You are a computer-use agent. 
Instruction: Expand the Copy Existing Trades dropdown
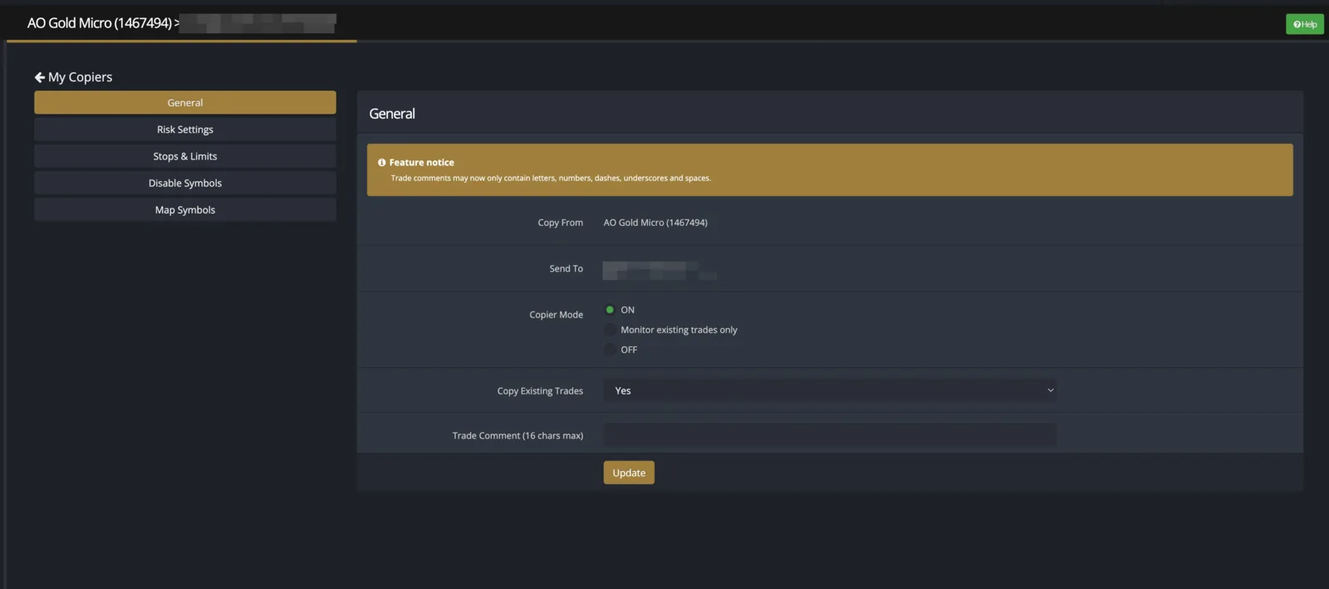(830, 390)
